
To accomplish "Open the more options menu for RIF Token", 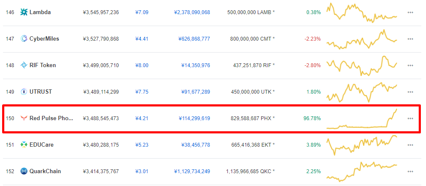I will [x=410, y=65].
